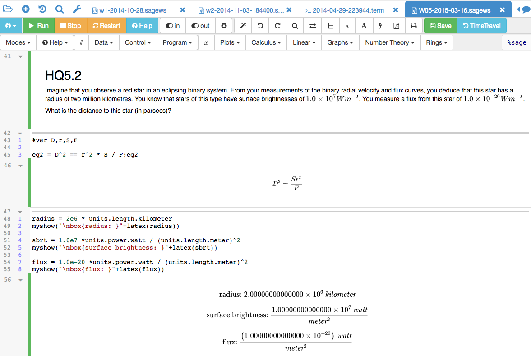Click code line 'radius = 2e6' in editor
Screen dimensions: 531x356
click(102, 218)
